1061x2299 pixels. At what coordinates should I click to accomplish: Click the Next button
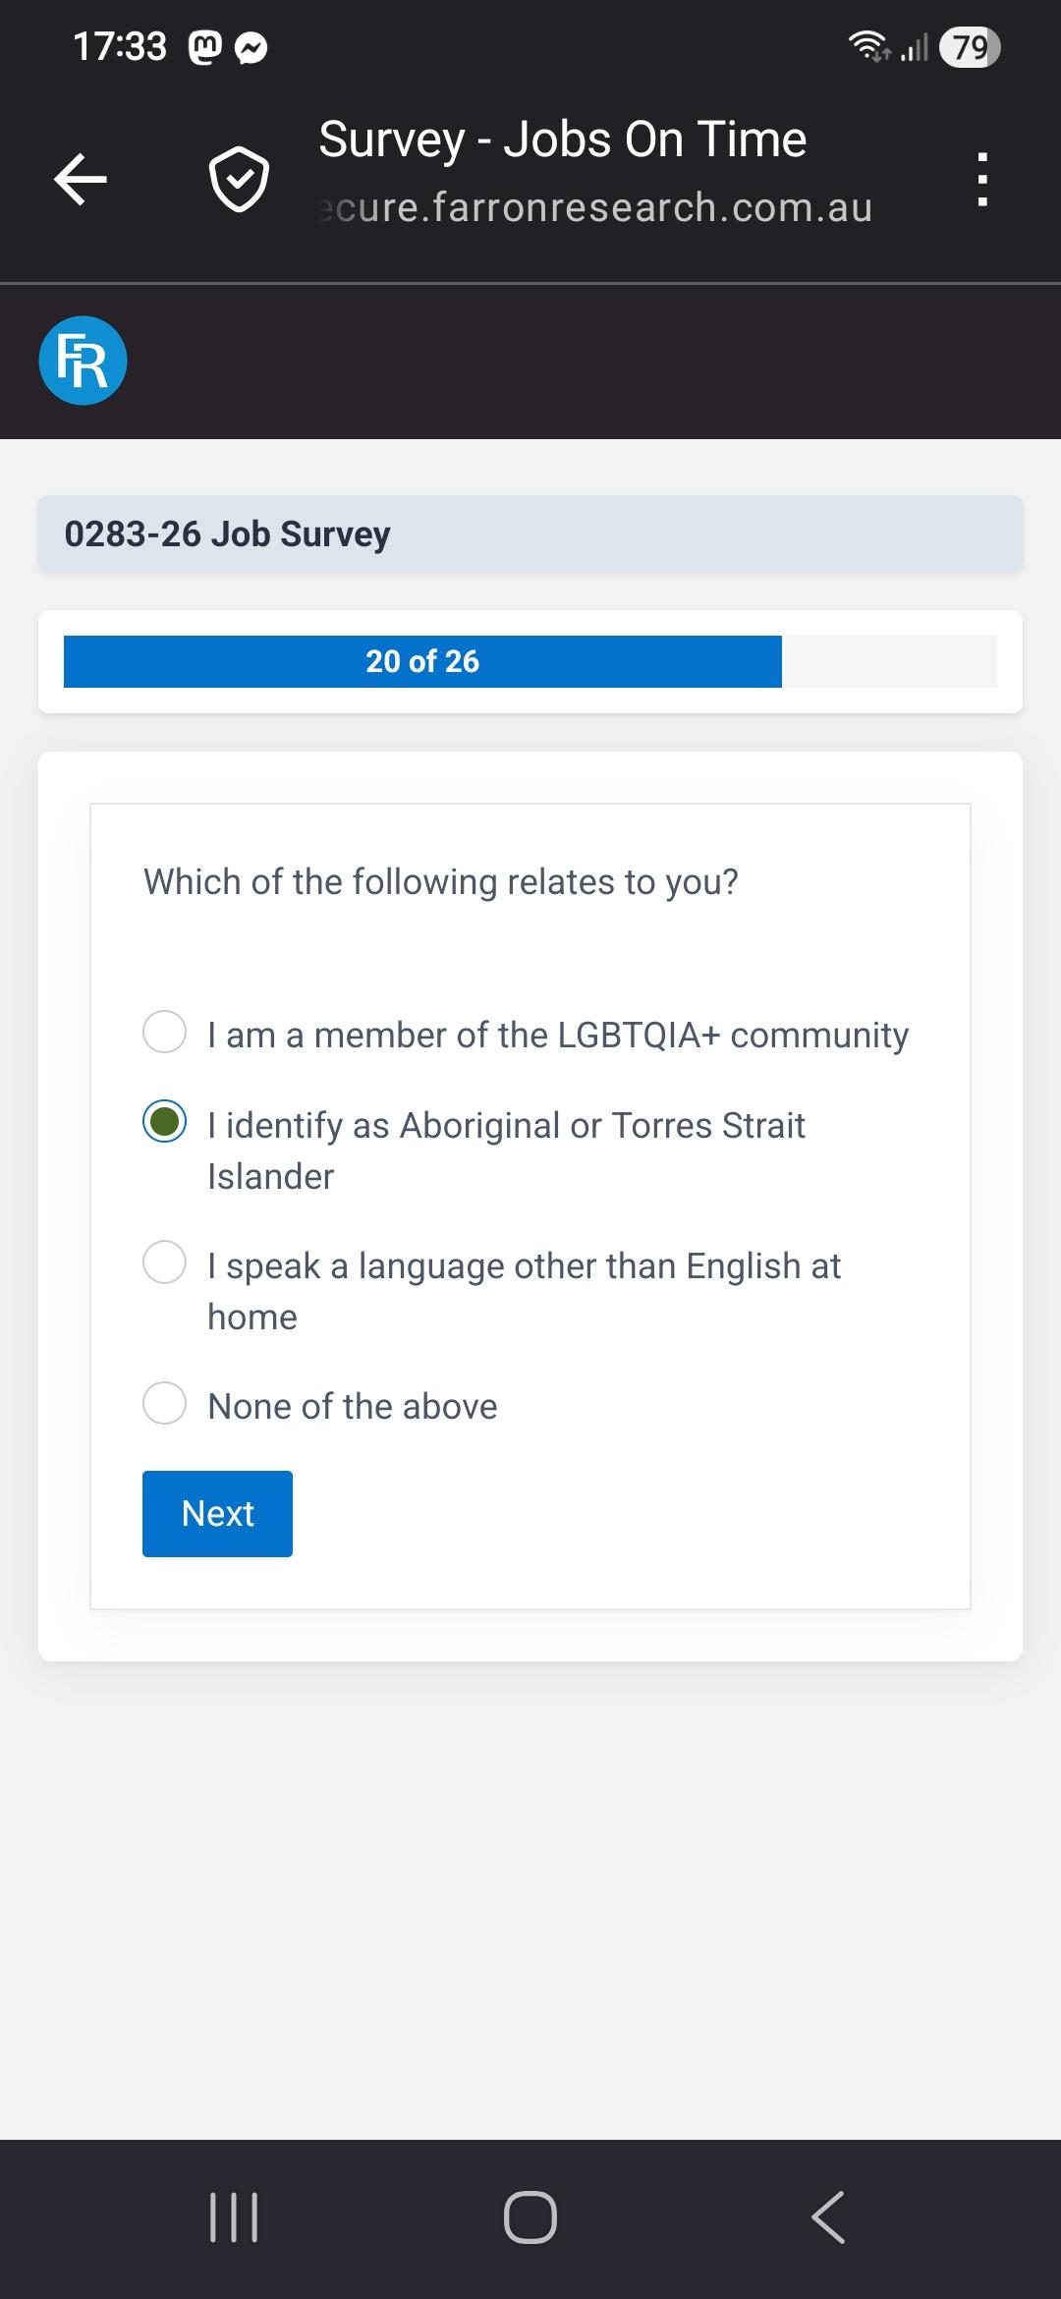217,1513
